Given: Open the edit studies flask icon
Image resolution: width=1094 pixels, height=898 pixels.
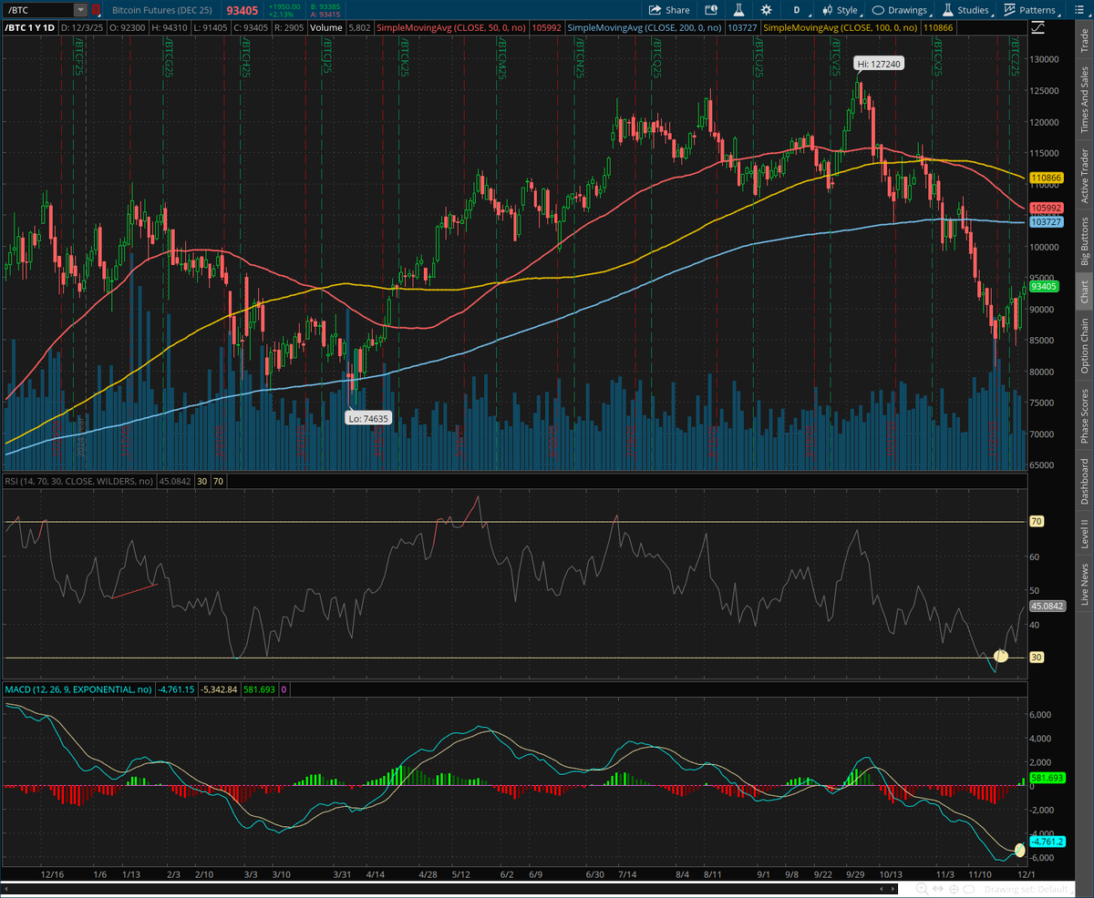Looking at the screenshot, I should 740,10.
